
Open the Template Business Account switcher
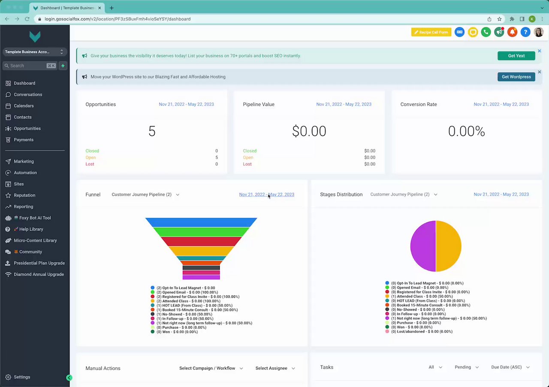click(34, 52)
